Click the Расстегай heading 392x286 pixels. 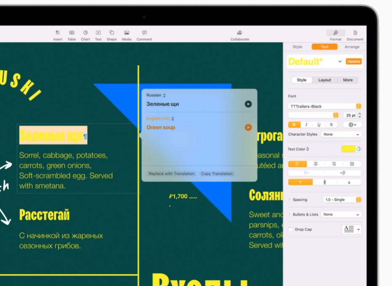coord(45,215)
